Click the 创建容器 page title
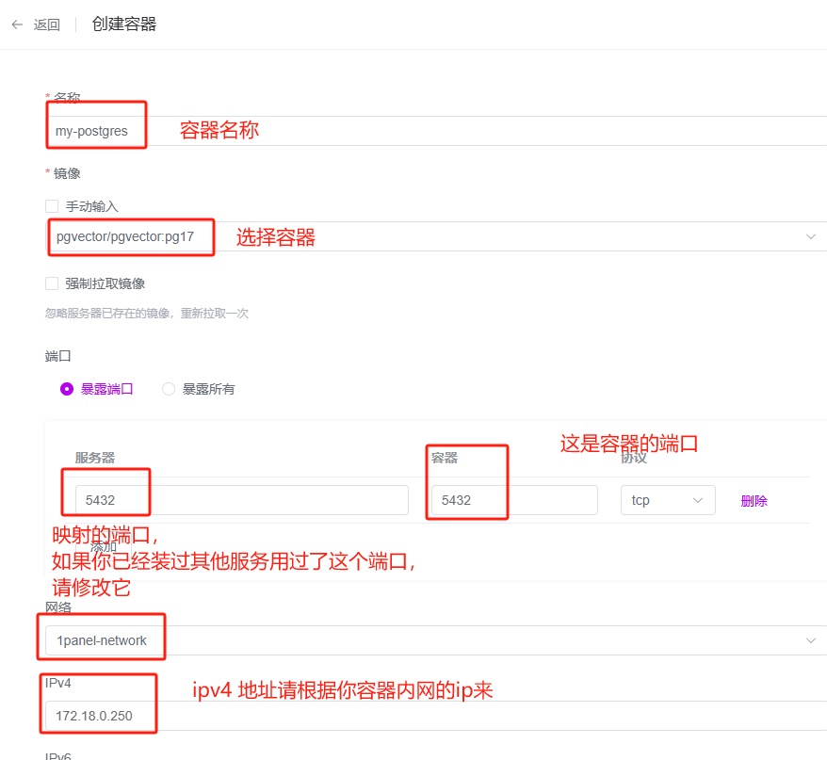 [x=124, y=24]
